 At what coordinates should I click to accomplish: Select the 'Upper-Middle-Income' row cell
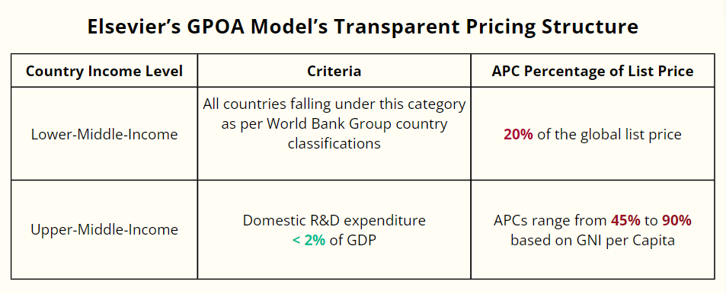[104, 230]
